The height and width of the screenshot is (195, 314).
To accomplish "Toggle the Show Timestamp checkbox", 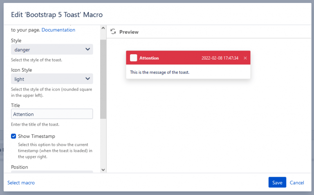I will pyautogui.click(x=13, y=136).
